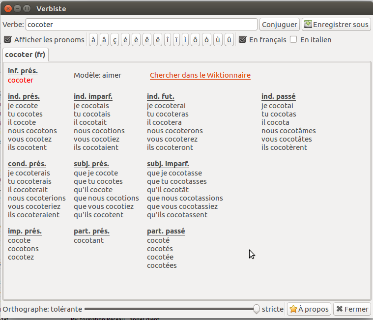
Task: Open Chercher dans le Wiktionnaire link
Action: point(200,75)
